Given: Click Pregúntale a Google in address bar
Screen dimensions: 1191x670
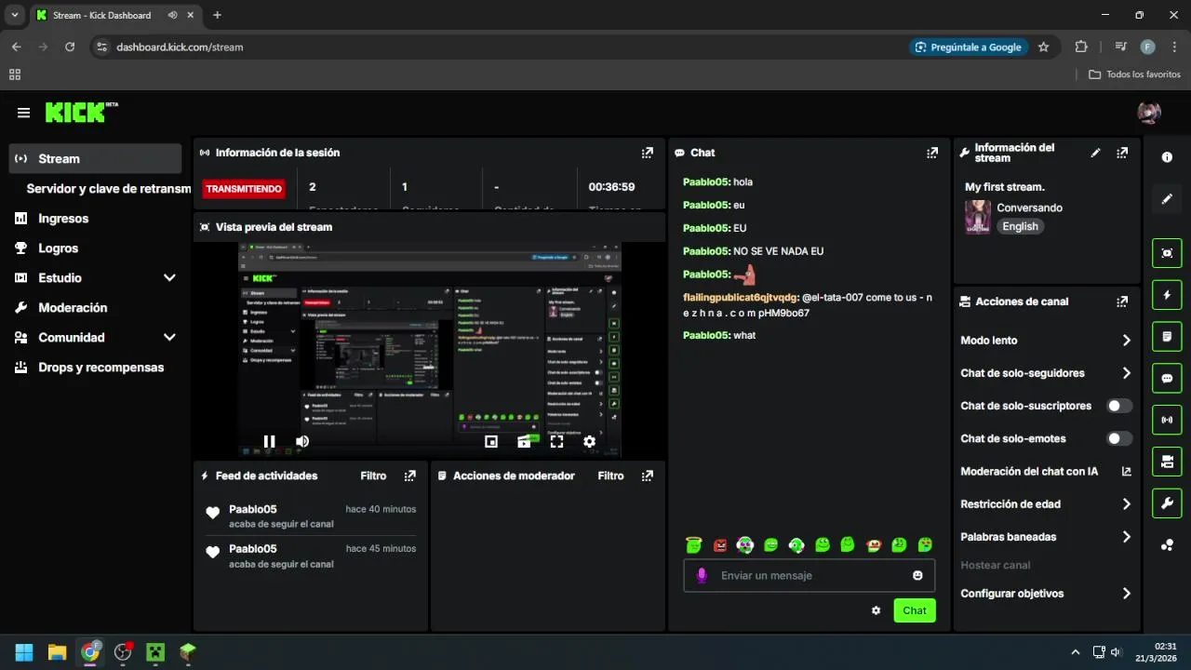Looking at the screenshot, I should 969,47.
